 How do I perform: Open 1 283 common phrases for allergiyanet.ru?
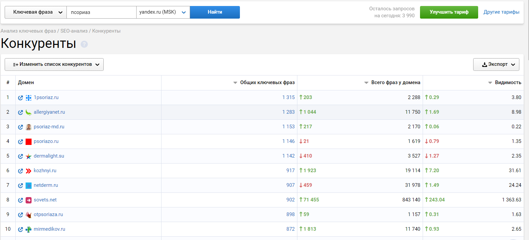point(288,112)
